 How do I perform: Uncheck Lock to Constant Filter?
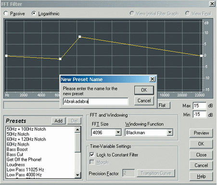(92, 155)
